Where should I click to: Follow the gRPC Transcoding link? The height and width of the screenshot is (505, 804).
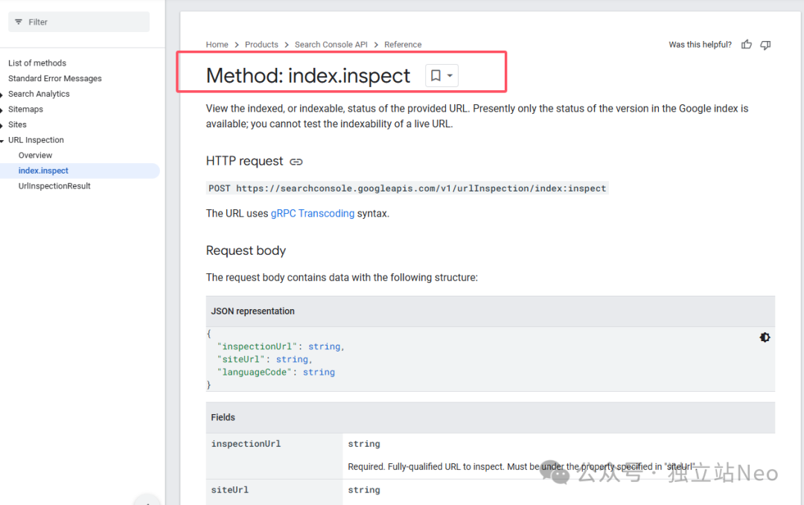click(313, 214)
